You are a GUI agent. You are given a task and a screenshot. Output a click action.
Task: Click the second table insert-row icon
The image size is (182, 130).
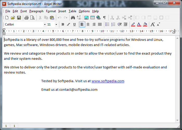click(118, 18)
